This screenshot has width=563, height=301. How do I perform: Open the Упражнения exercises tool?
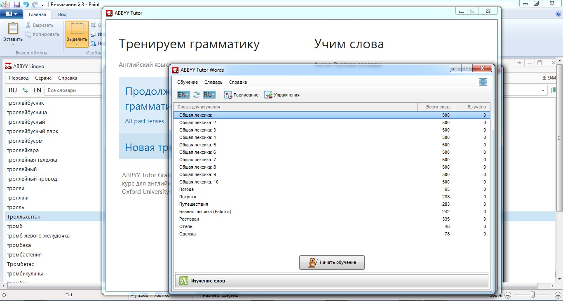[282, 95]
